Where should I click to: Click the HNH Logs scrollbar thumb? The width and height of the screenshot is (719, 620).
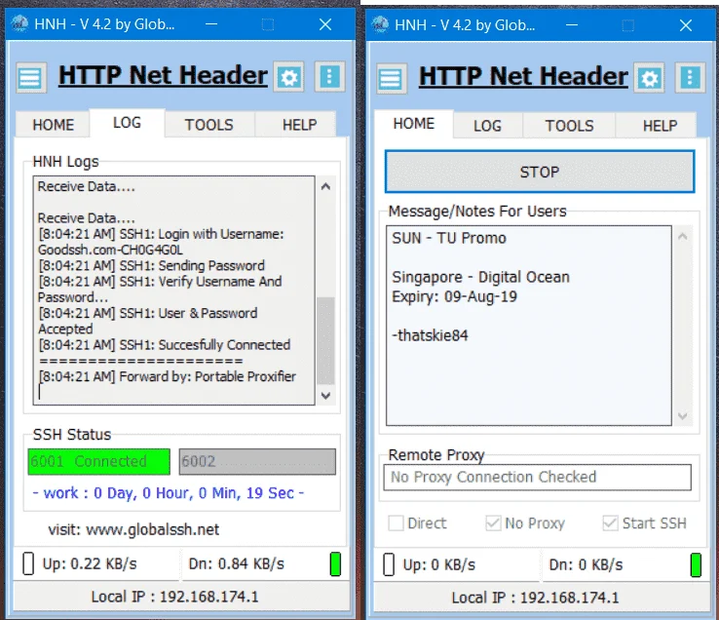(x=325, y=340)
